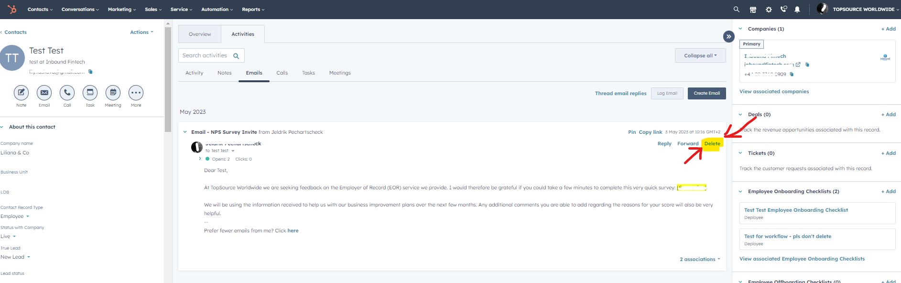Viewport: 901px width, 283px height.
Task: Open the marketplace icon in top bar
Action: pyautogui.click(x=753, y=10)
